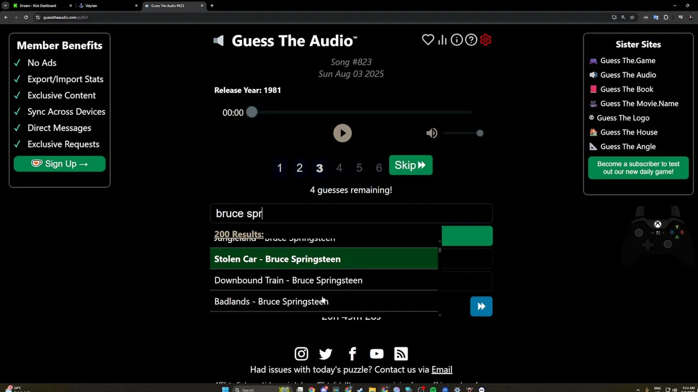Open Steam from the taskbar
The height and width of the screenshot is (392, 698).
click(360, 389)
